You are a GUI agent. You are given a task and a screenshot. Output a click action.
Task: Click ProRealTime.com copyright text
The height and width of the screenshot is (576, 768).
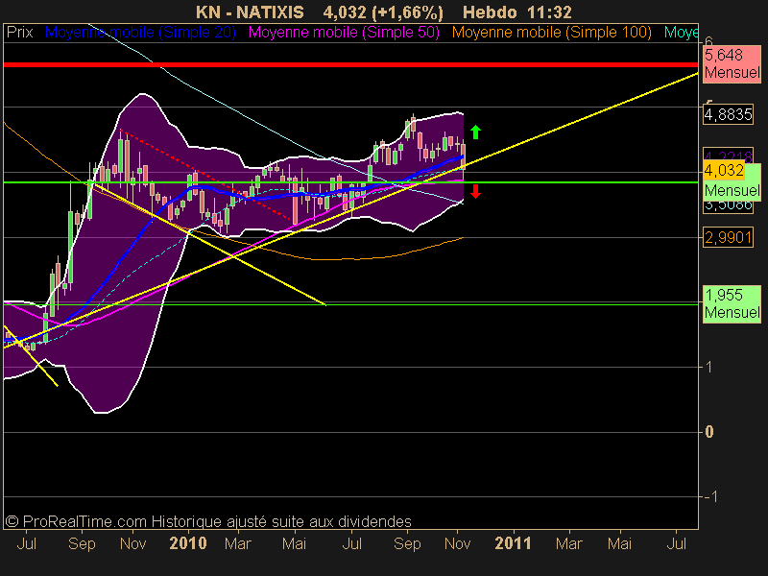pos(208,521)
